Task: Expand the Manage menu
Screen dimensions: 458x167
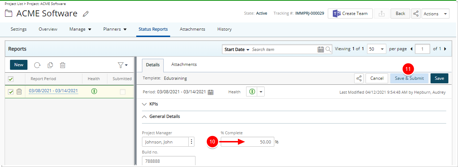Action: 80,29
